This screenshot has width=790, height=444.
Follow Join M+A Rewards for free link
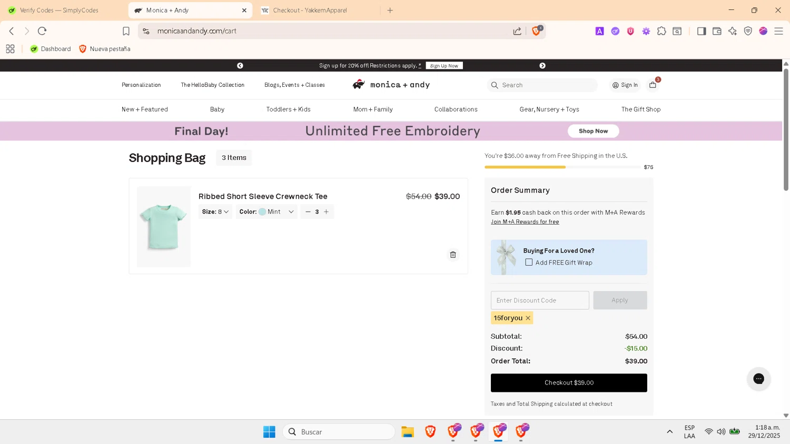coord(525,222)
